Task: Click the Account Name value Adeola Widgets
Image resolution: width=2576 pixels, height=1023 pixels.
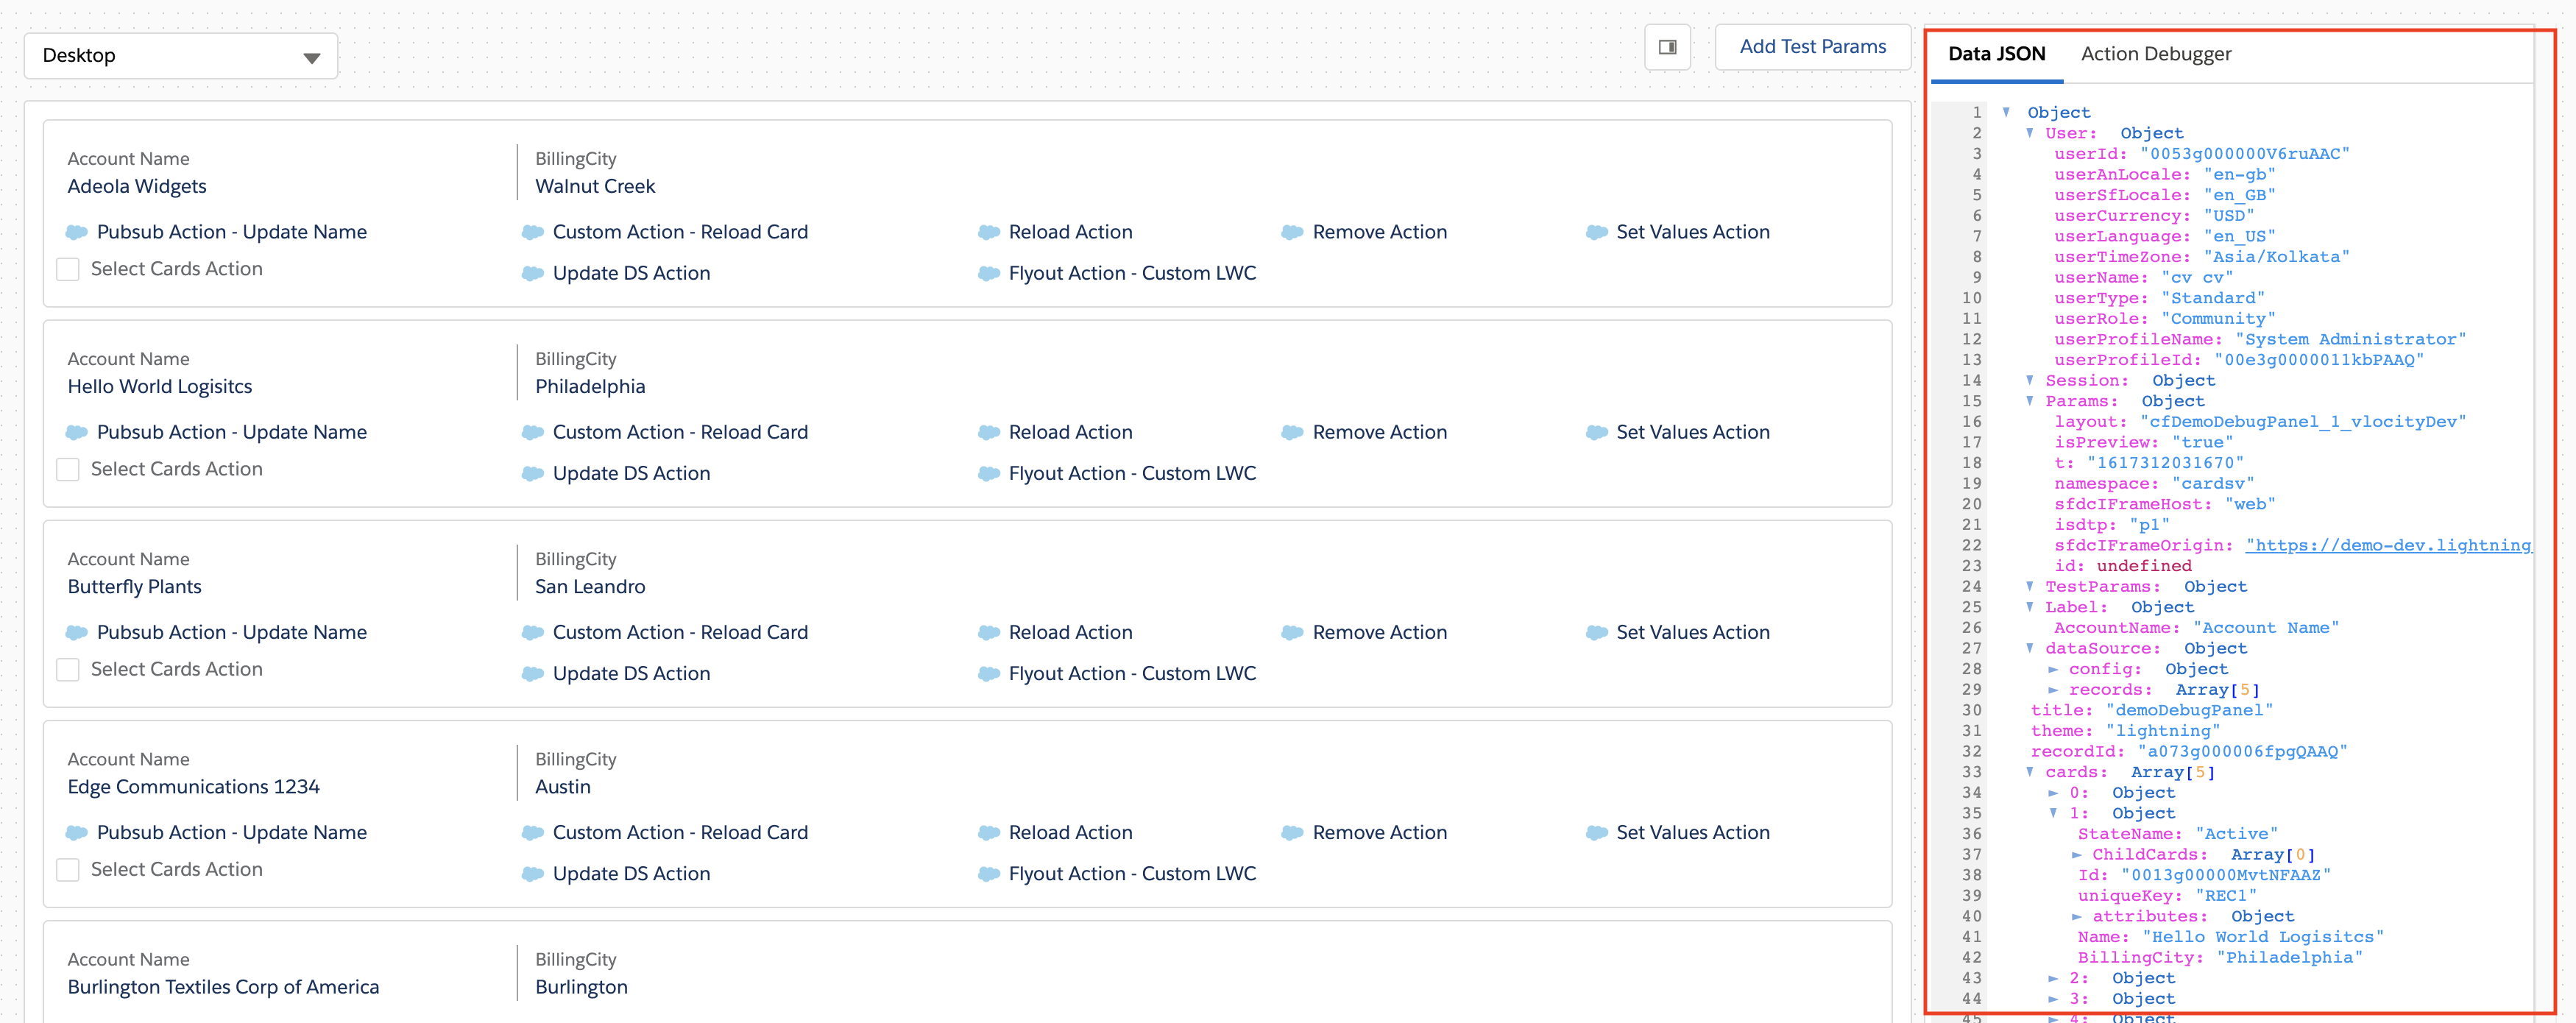Action: coord(137,186)
